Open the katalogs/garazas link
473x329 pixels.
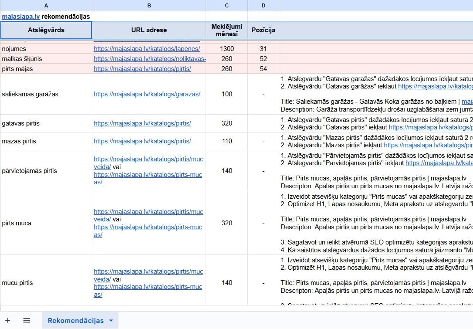click(147, 94)
